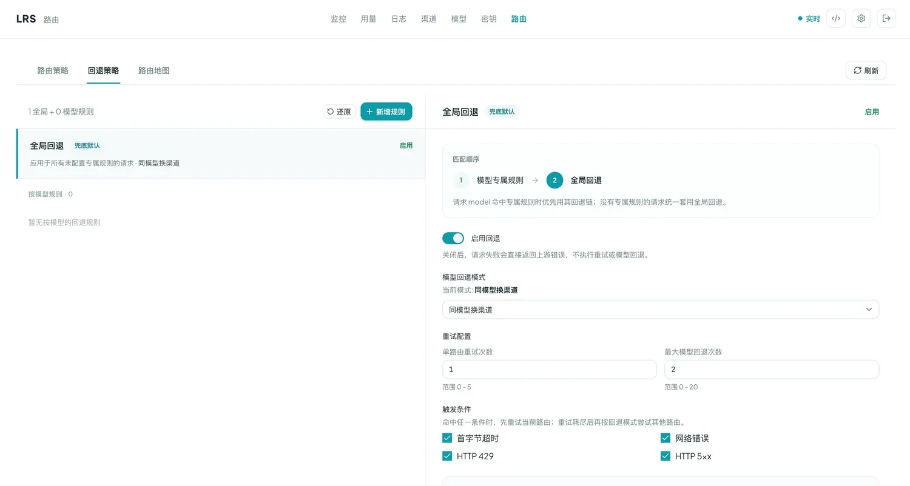
Task: Go to 监控 in top navigation
Action: pyautogui.click(x=339, y=19)
